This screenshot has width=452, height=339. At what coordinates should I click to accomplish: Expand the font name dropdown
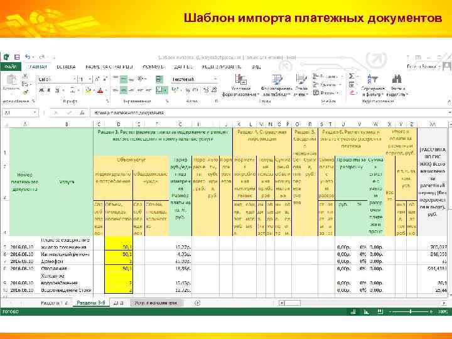[x=75, y=79]
